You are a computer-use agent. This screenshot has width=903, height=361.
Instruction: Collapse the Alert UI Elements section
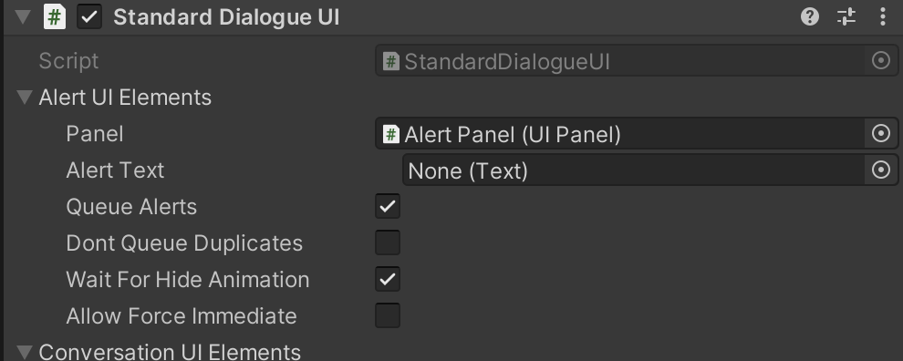pos(25,97)
